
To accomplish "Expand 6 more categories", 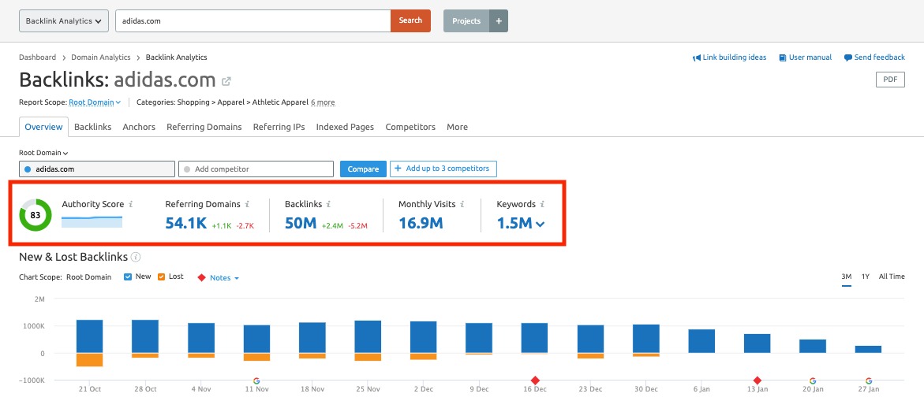I will (x=323, y=102).
